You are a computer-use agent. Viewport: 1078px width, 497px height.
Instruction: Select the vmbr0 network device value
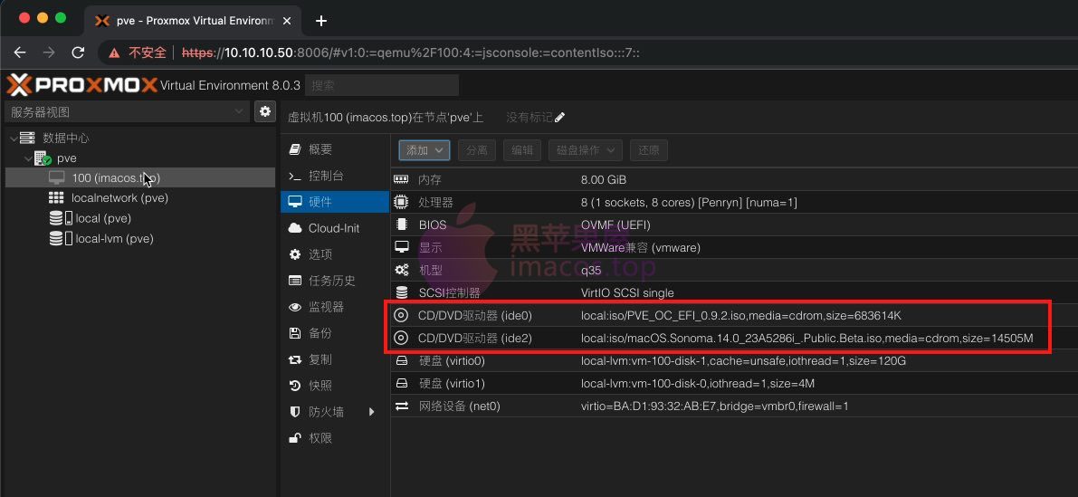coord(715,406)
